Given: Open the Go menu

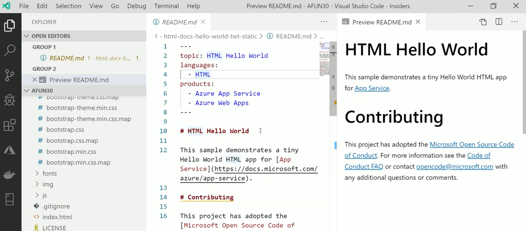Looking at the screenshot, I should point(115,6).
